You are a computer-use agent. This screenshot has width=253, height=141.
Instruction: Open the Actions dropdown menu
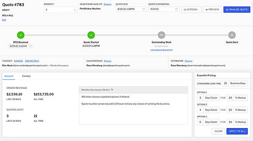point(191,10)
